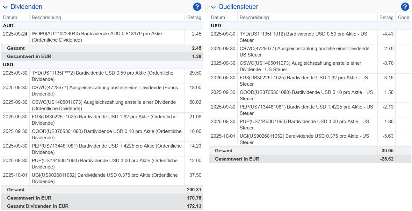This screenshot has width=412, height=211.
Task: Click Datum column header in Dividenden table
Action: coord(10,17)
